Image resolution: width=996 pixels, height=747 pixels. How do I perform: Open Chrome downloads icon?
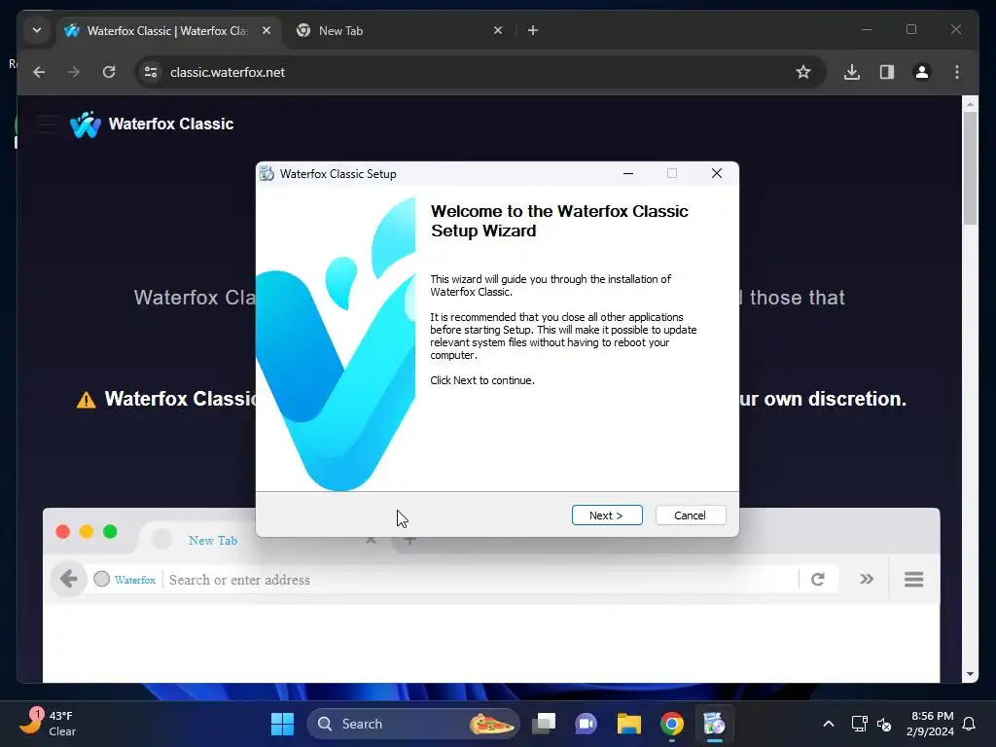(x=852, y=72)
